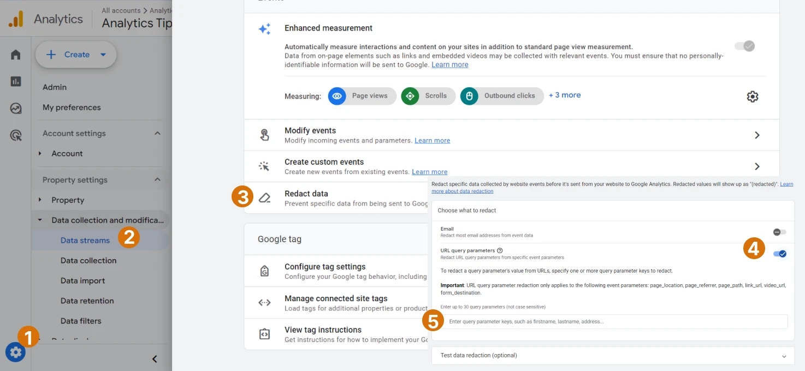Click the Modify events hand icon

coord(264,135)
